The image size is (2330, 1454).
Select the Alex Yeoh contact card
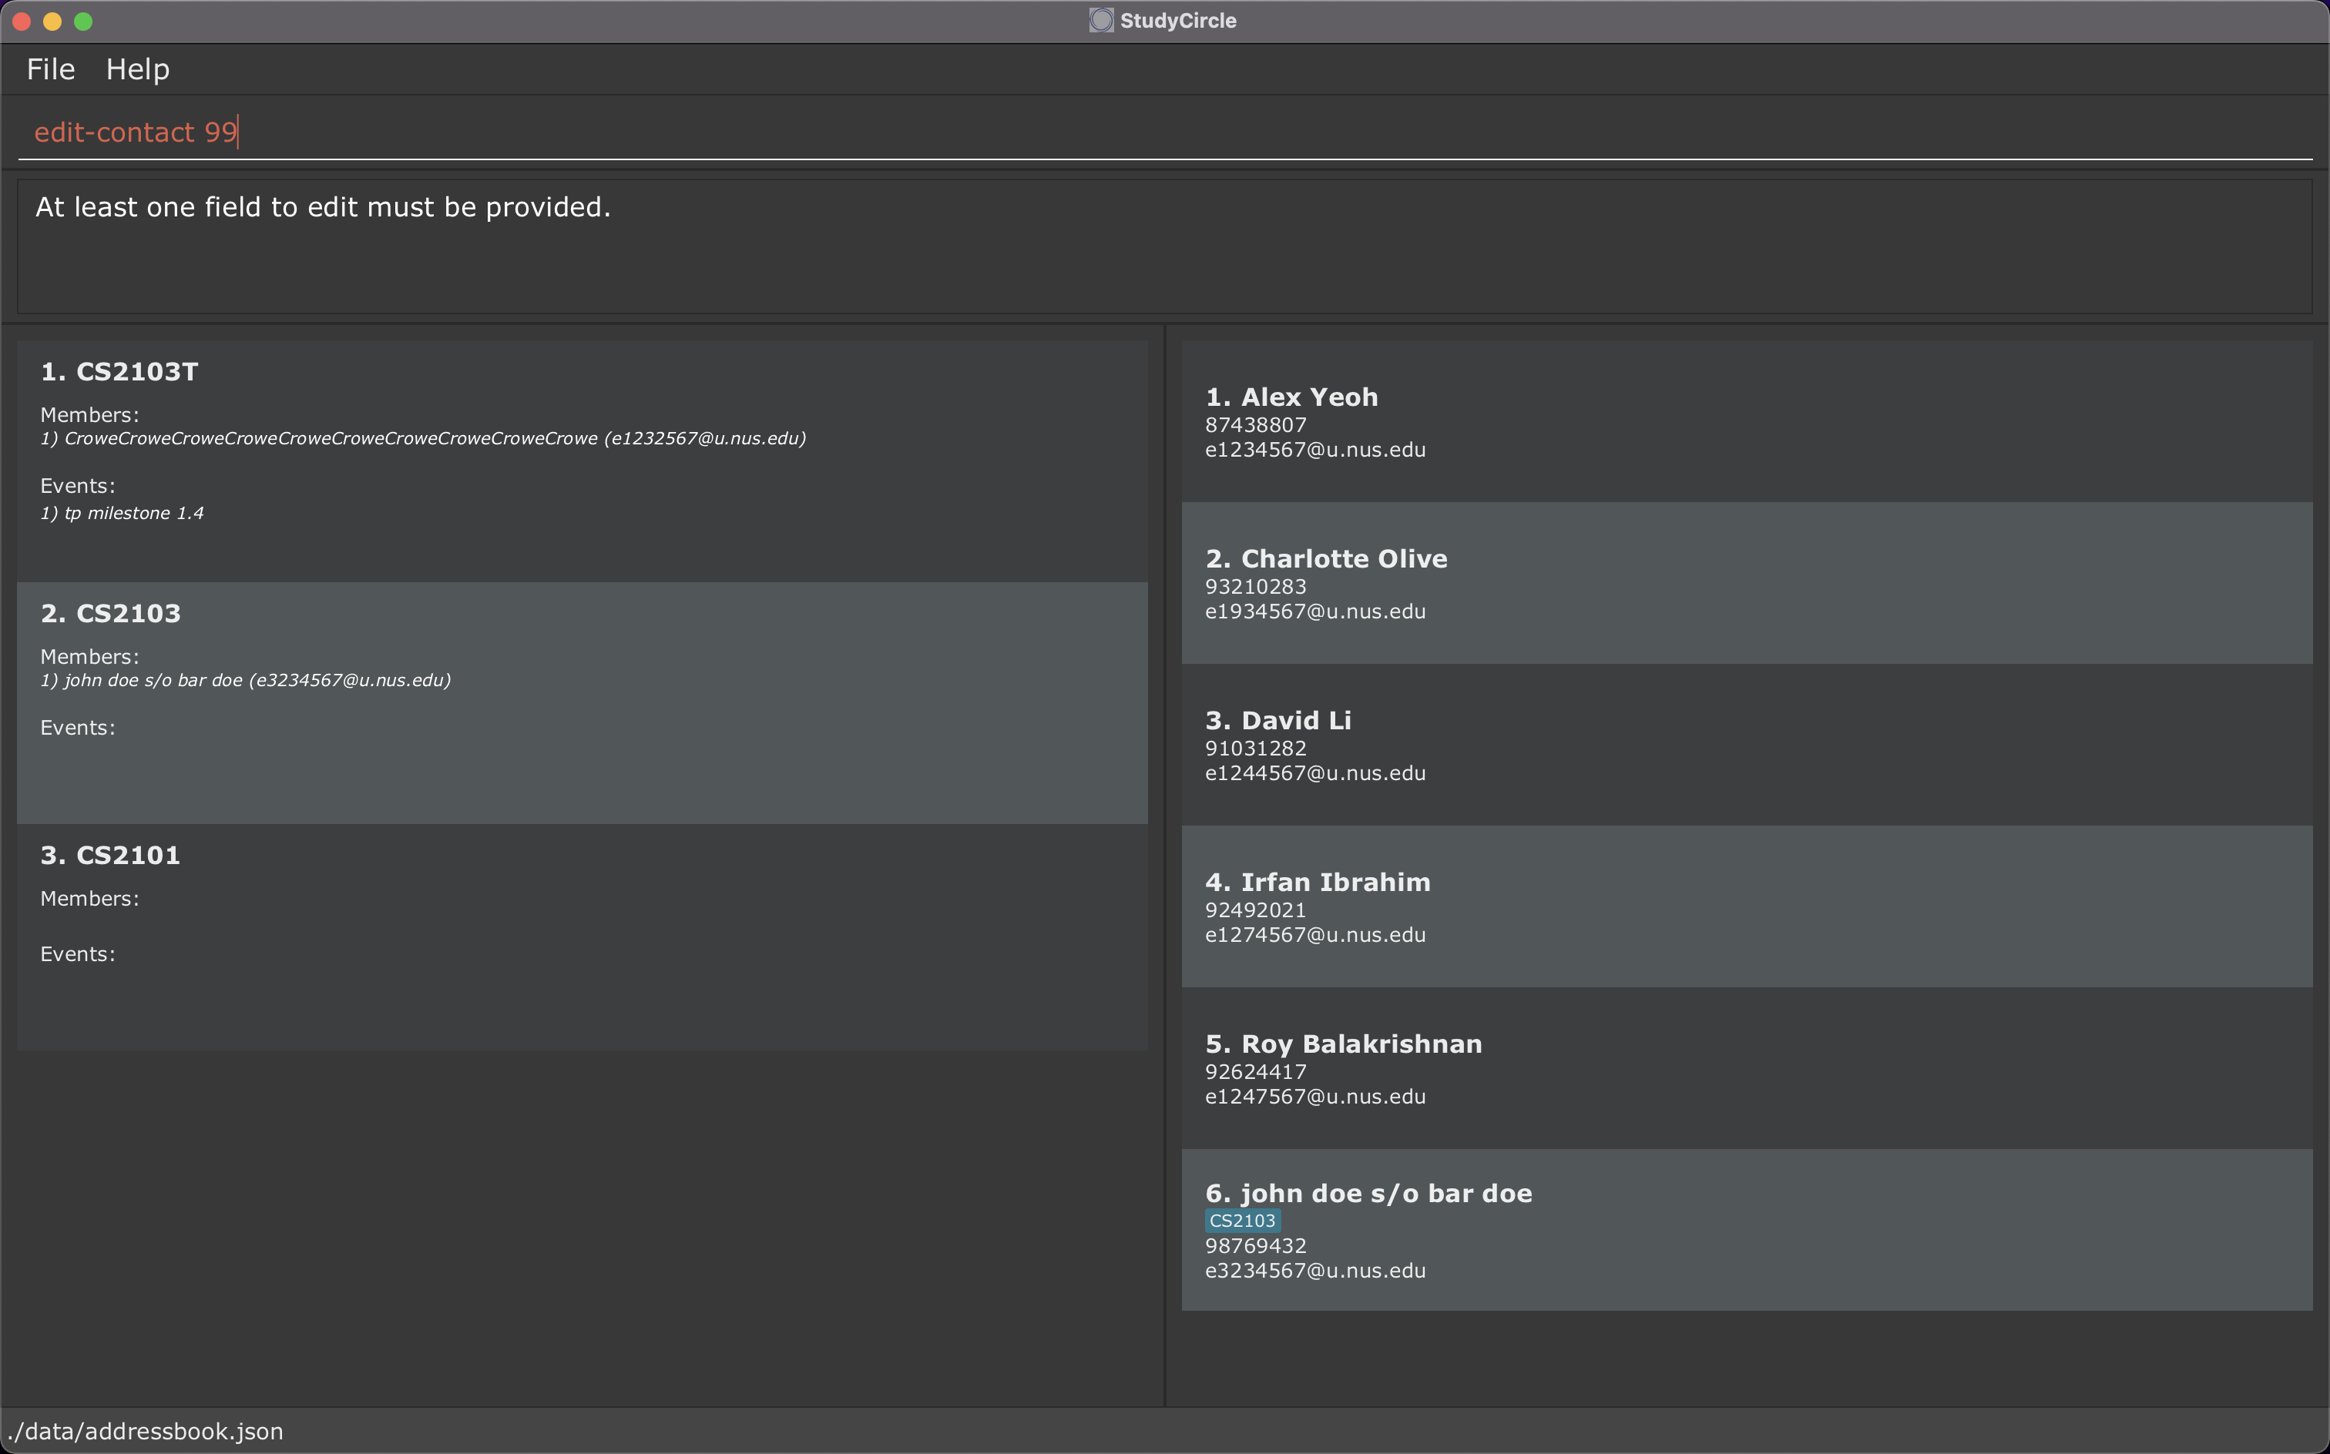point(1745,421)
